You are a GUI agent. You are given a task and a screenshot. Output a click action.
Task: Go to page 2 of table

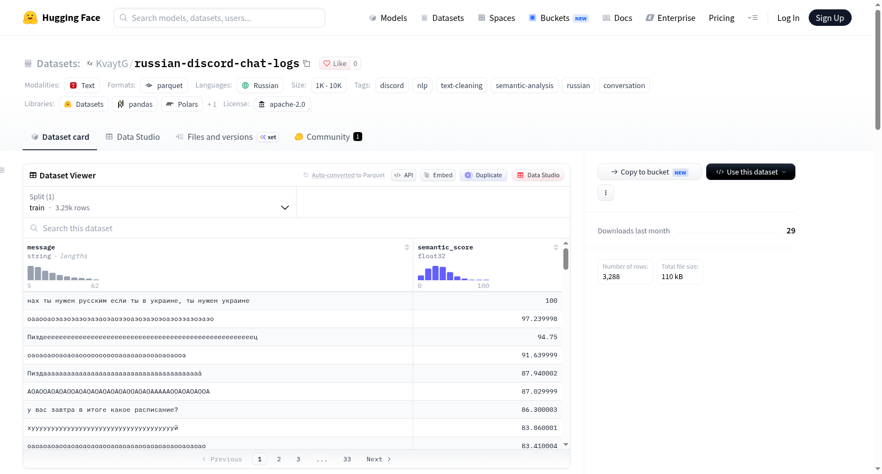[x=279, y=459]
